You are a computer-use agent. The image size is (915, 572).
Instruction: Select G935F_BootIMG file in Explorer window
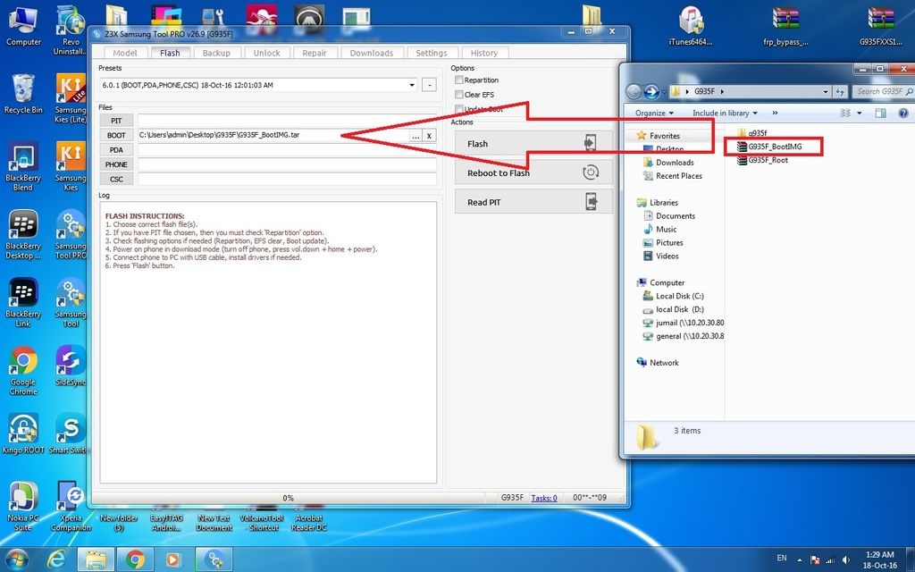pyautogui.click(x=769, y=147)
